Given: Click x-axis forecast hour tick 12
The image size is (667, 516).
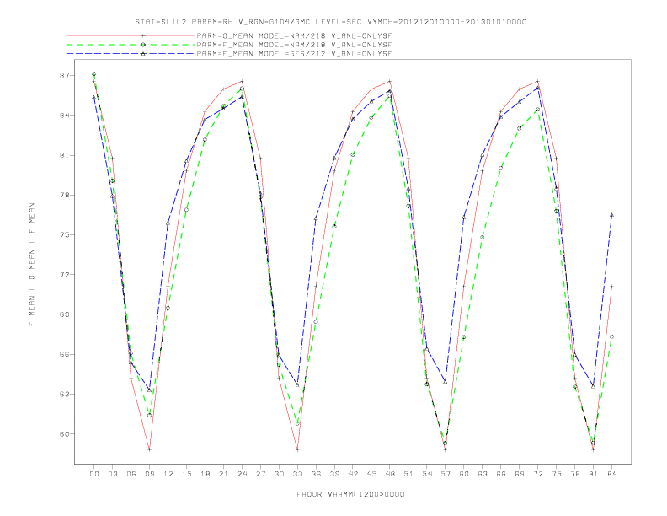Looking at the screenshot, I should pos(168,474).
